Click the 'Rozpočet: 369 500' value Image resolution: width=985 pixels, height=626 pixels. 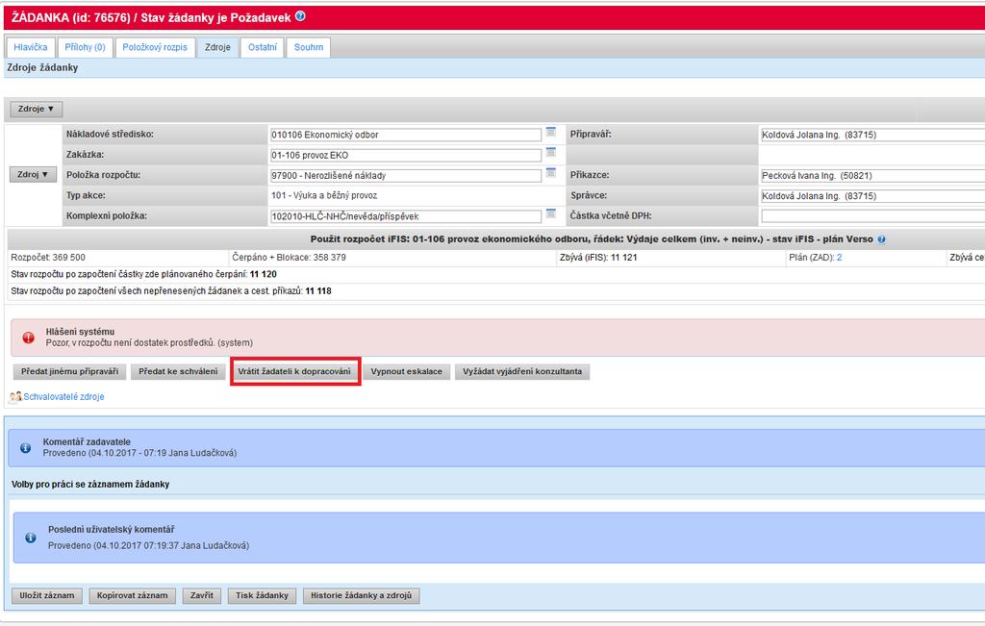pos(48,258)
